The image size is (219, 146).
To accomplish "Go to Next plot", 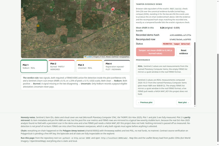I will pyautogui.click(x=183, y=102).
